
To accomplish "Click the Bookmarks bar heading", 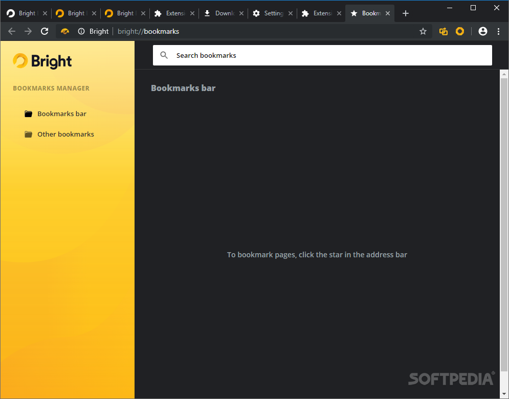I will (183, 88).
